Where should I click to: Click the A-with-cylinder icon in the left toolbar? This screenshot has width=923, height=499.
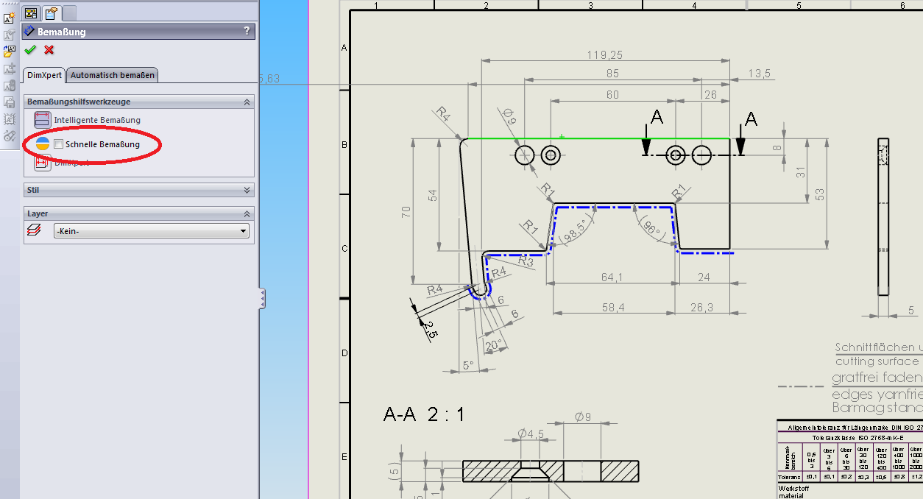coord(10,86)
